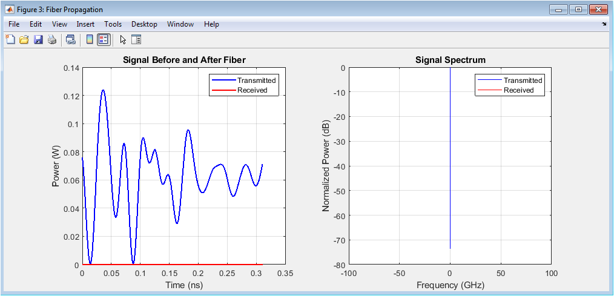Screen dimensions: 614x296
Task: Expand the Desktop menu
Action: tap(144, 24)
